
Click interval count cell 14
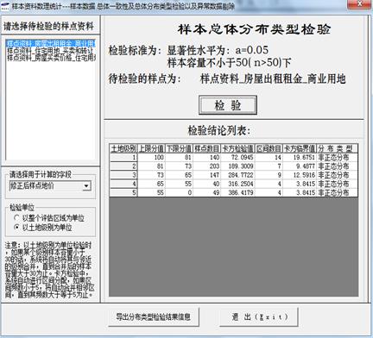pos(269,157)
